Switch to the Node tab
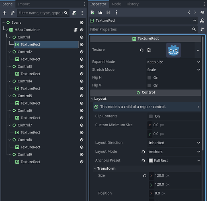Image resolution: width=207 pixels, height=201 pixels. [x=116, y=4]
